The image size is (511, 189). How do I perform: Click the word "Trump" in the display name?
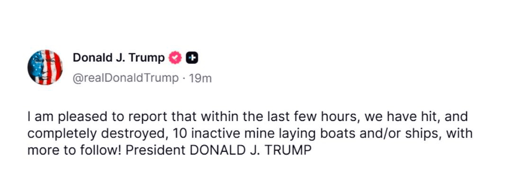(147, 58)
